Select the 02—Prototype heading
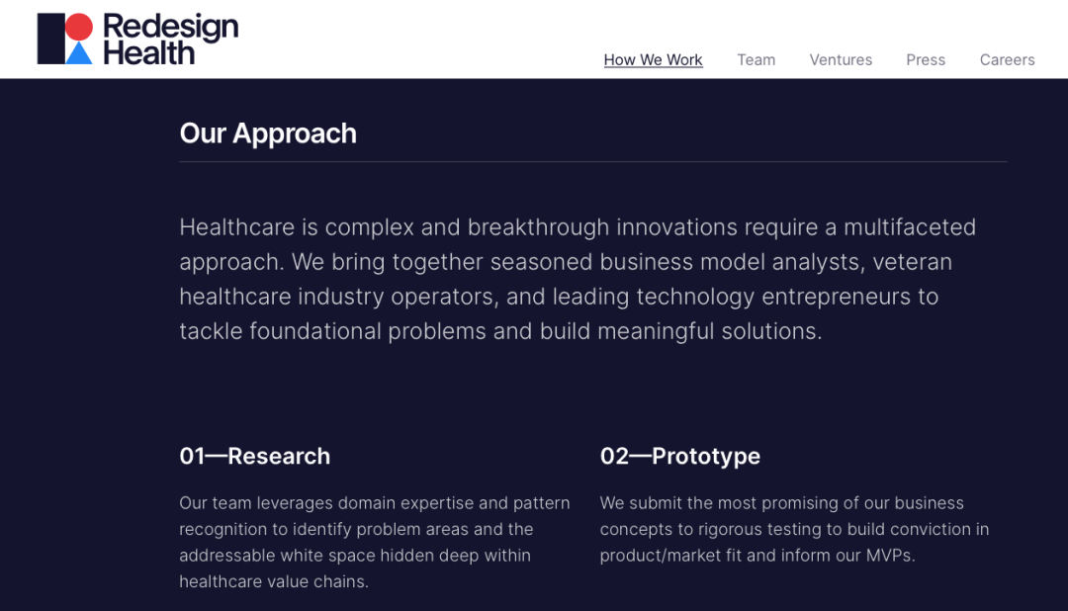Viewport: 1068px width, 611px height. 680,456
